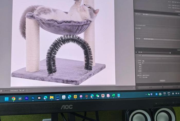Click the capture date value 2025/7
Viewport: 180px width, 121px height.
pyautogui.click(x=146, y=75)
